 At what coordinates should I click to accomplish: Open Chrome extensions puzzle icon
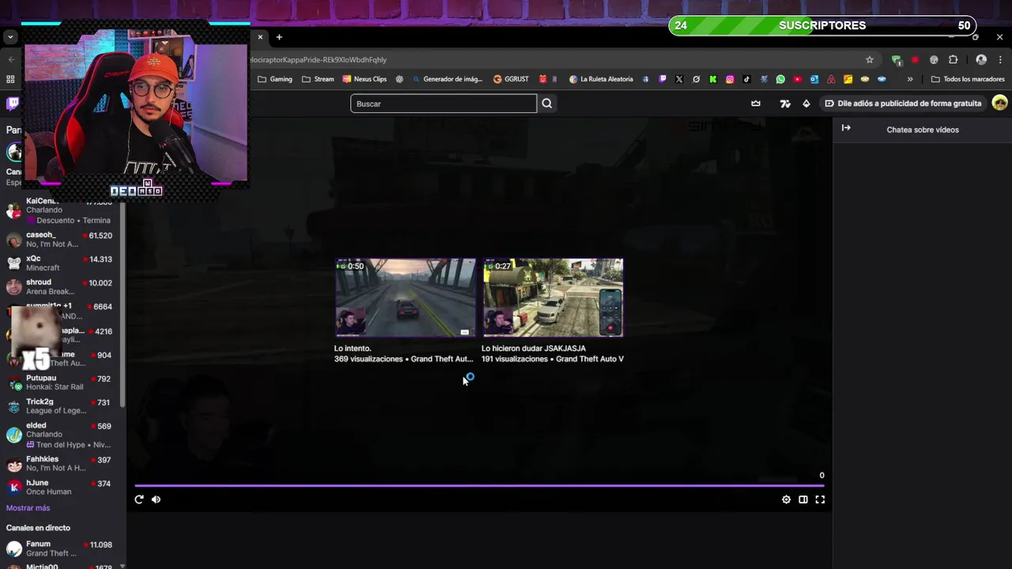953,59
